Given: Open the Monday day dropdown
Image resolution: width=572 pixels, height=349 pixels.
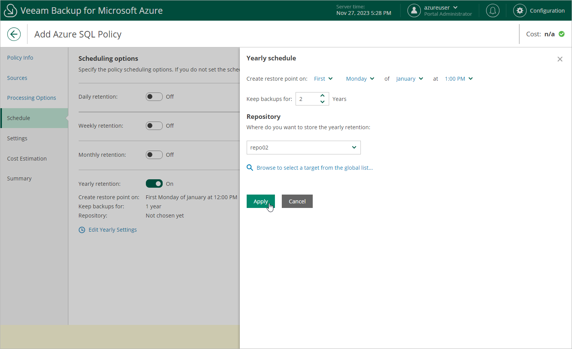Looking at the screenshot, I should coord(360,79).
